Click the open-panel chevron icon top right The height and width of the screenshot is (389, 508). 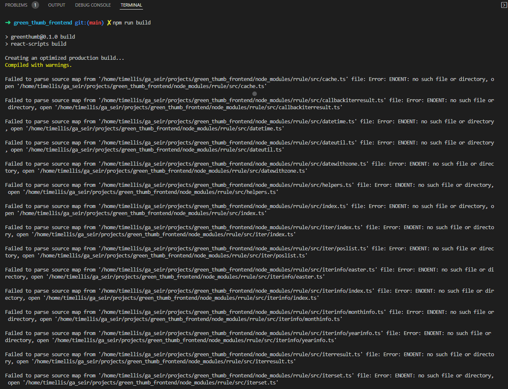(503, 5)
